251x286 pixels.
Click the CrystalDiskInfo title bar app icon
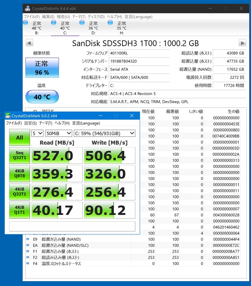28,8
